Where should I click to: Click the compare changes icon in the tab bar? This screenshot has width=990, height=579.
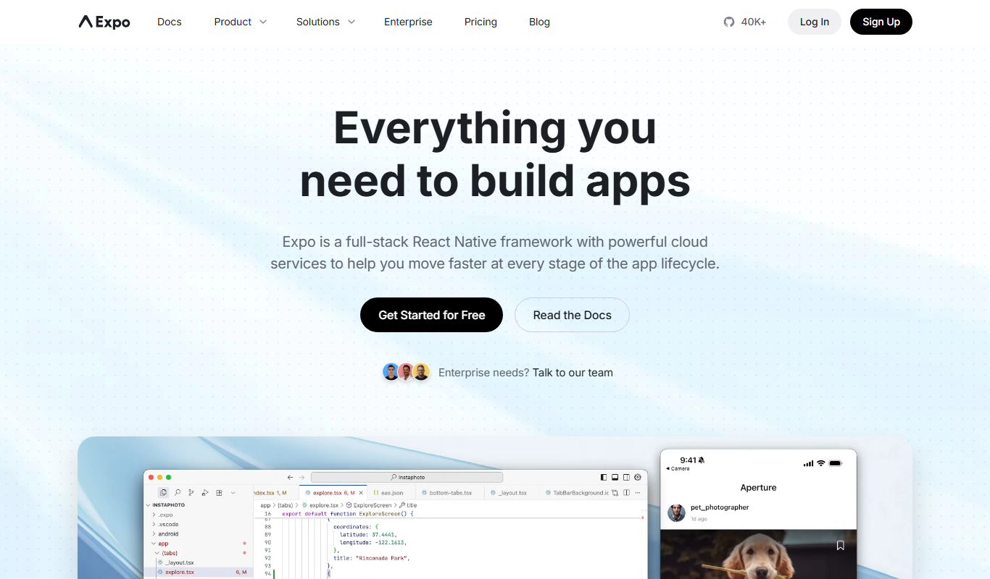tap(615, 493)
